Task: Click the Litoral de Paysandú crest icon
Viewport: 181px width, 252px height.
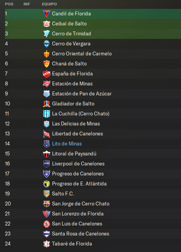Action: (47, 154)
